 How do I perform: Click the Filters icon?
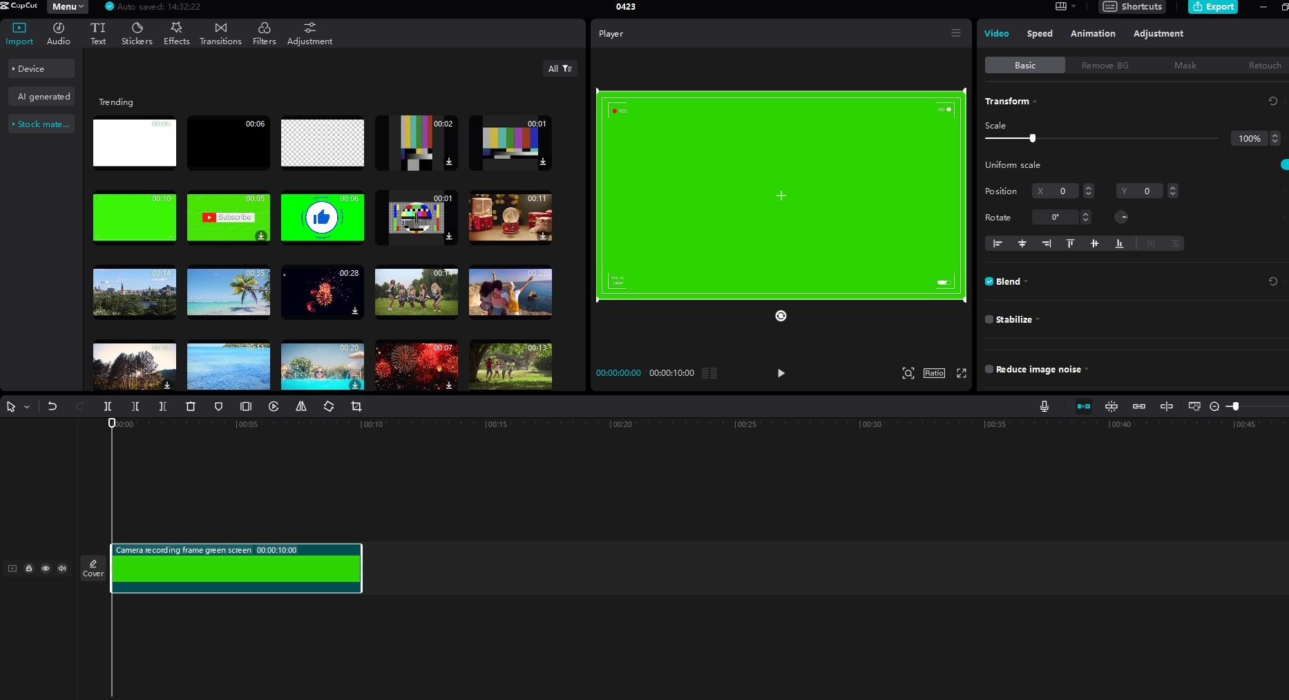click(263, 32)
